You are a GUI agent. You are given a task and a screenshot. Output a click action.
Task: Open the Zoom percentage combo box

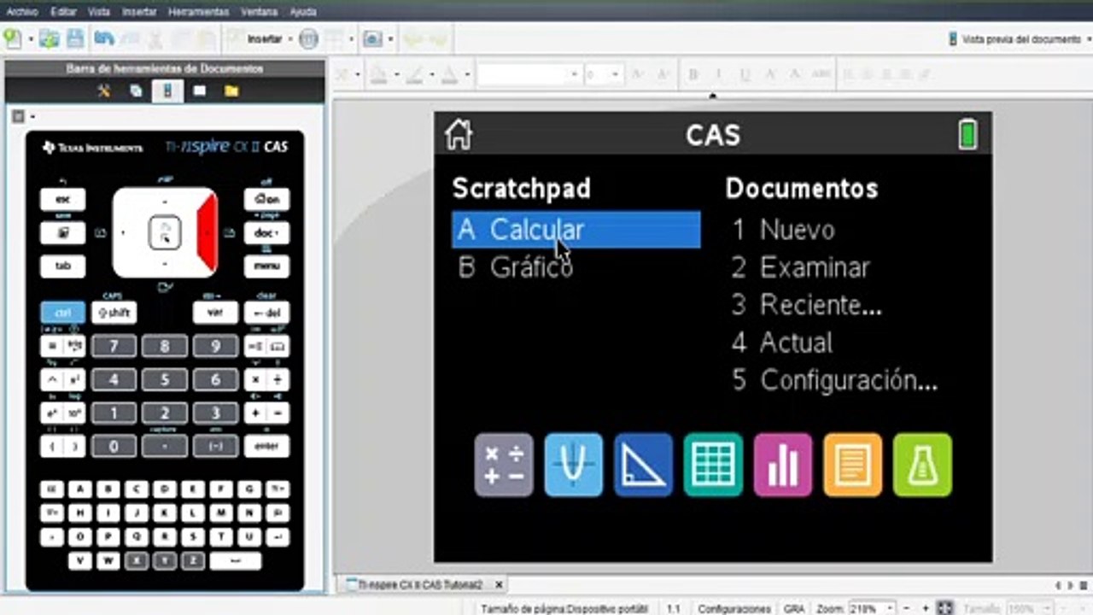click(x=873, y=608)
